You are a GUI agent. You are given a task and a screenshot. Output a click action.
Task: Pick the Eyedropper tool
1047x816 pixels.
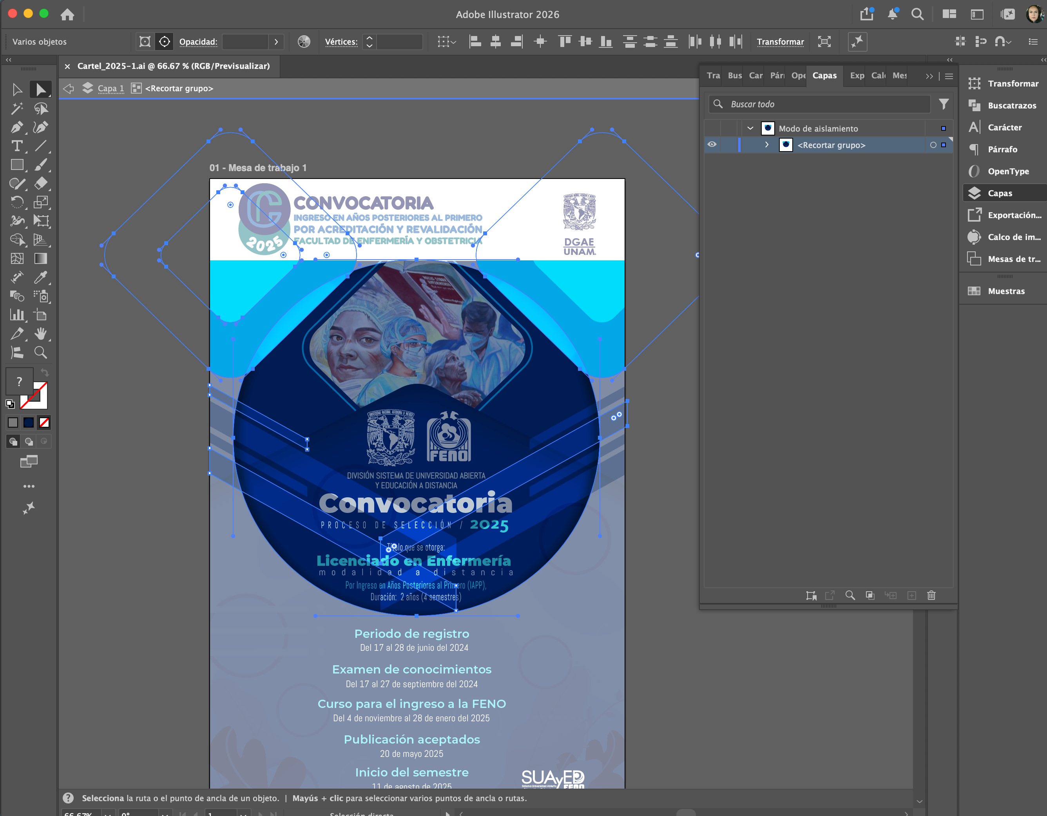pyautogui.click(x=41, y=278)
